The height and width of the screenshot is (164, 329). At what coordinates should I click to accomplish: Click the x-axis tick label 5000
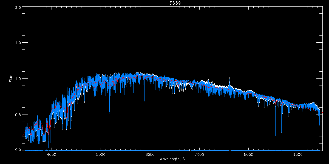pos(101,154)
